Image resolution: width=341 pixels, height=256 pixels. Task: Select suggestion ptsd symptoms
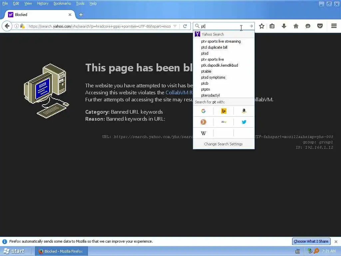(223, 77)
